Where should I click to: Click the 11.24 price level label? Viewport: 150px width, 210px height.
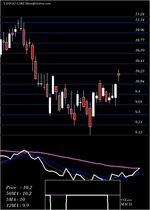[140, 14]
